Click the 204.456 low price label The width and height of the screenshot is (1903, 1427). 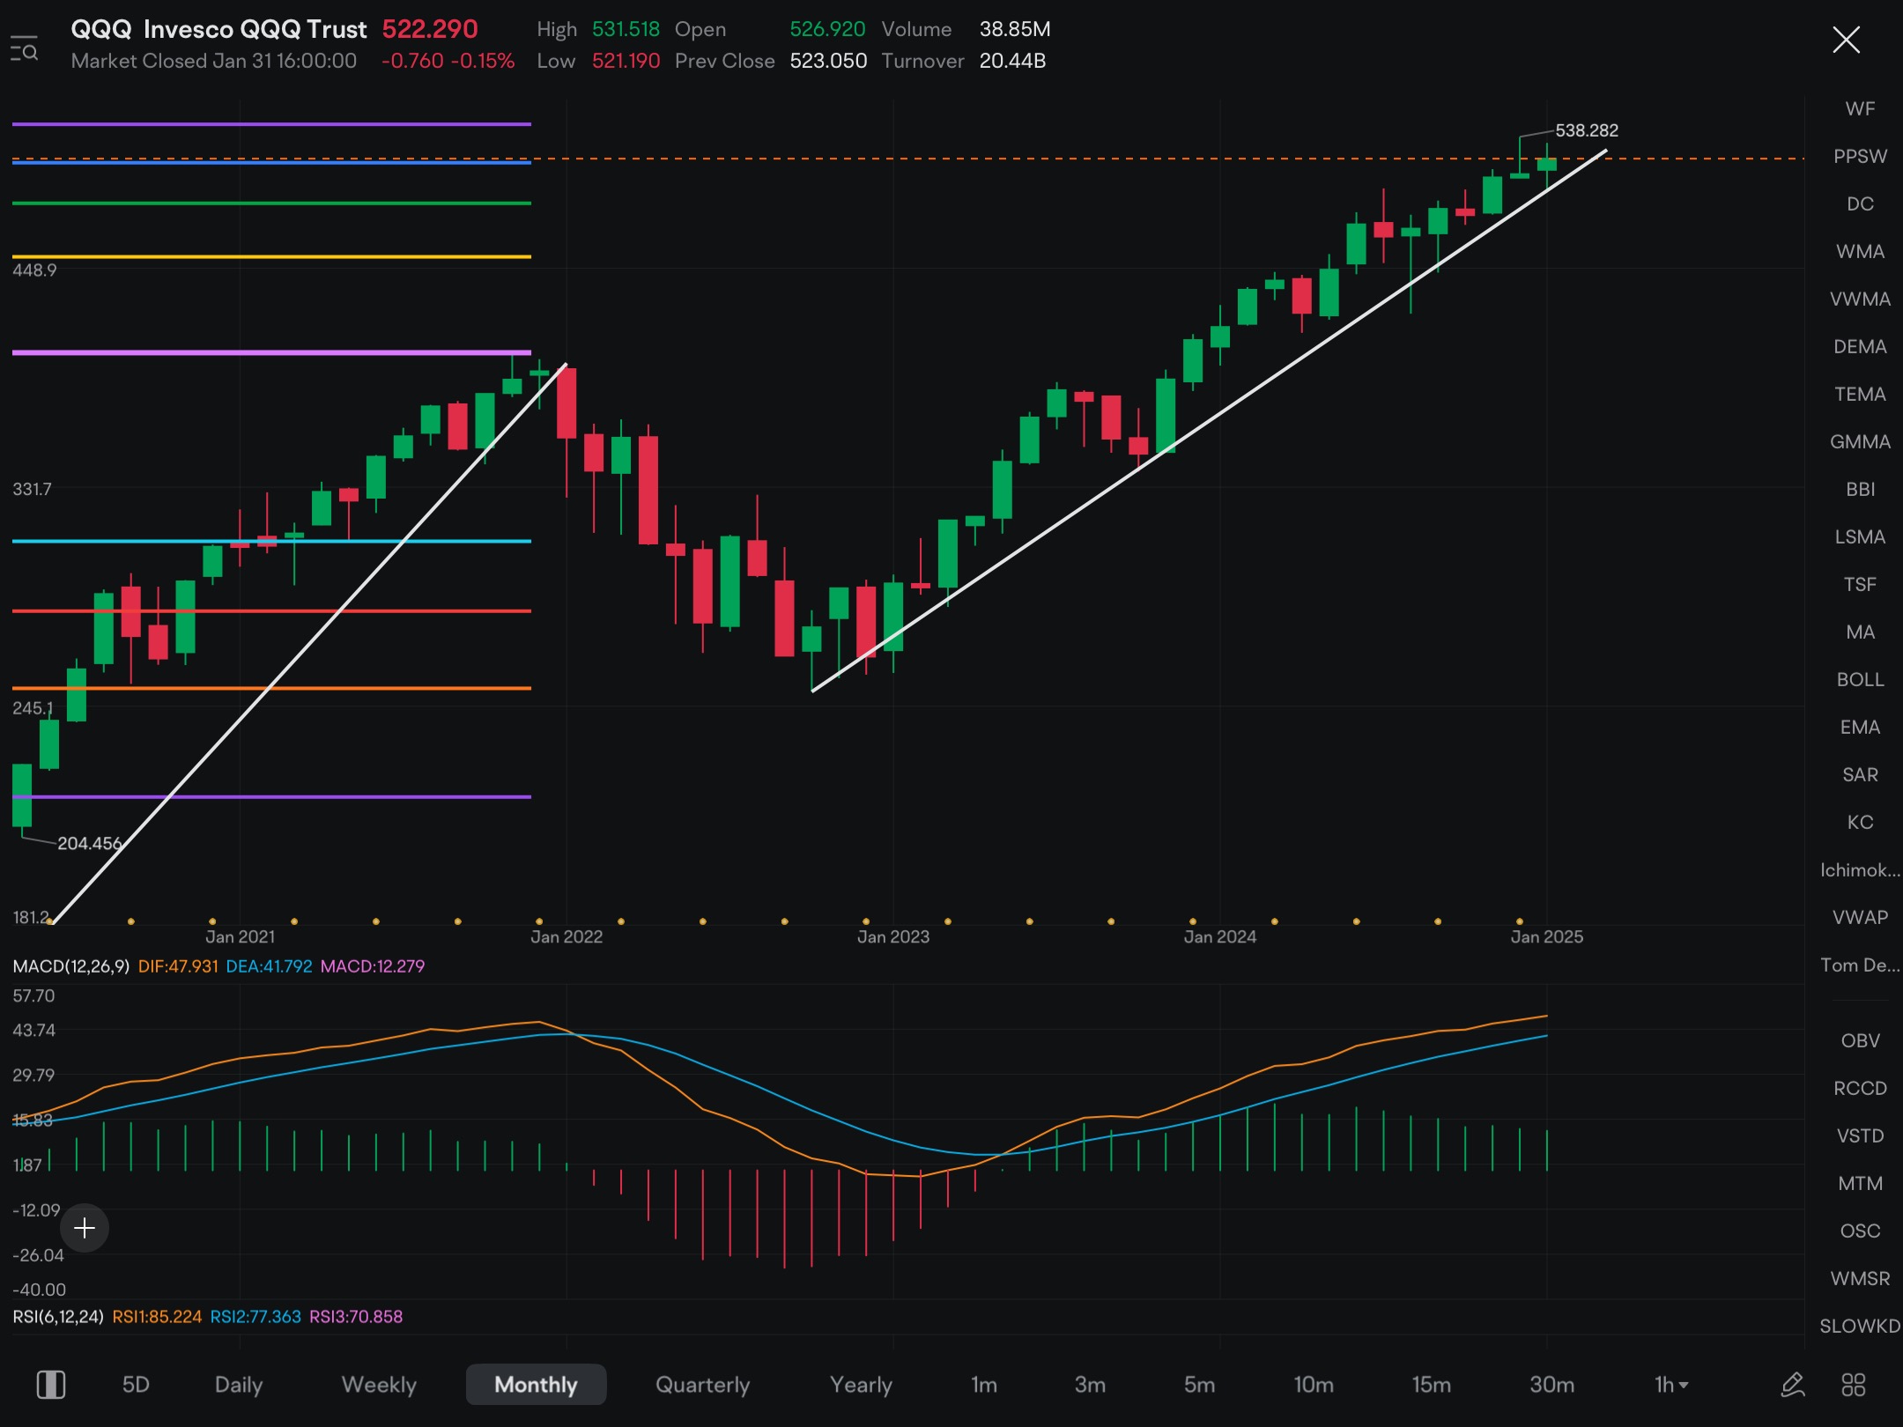pos(90,843)
